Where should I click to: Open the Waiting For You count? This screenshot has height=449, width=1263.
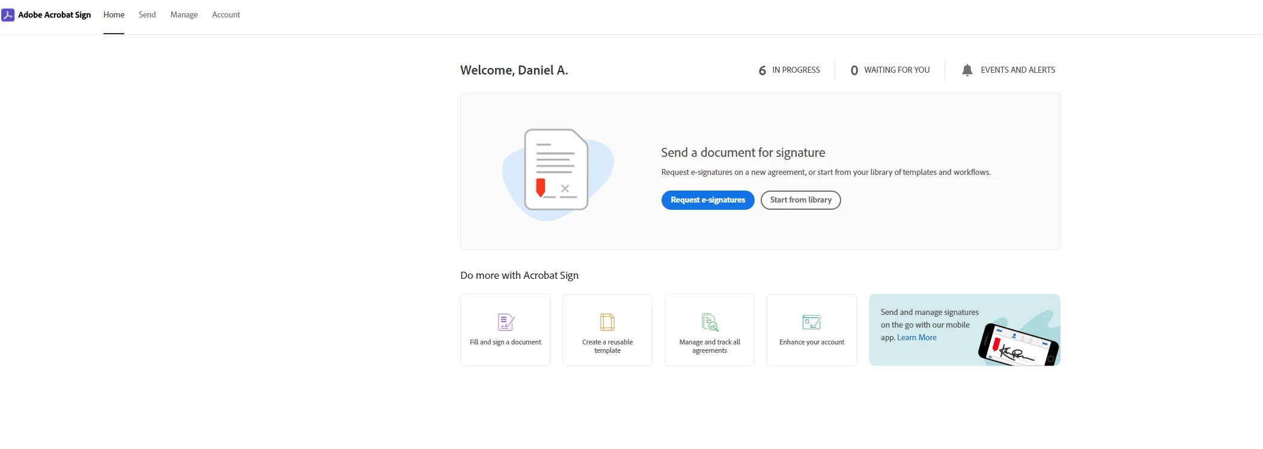coord(890,70)
